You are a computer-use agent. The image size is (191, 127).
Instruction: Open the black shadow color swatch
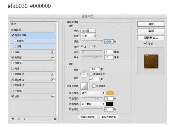pyautogui.click(x=110, y=104)
